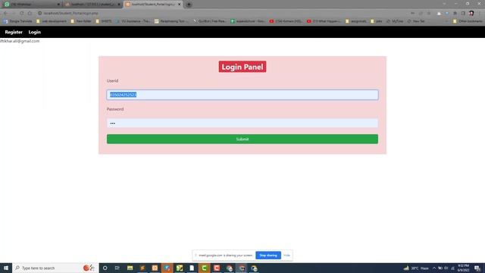
Task: Open weather widget showing 30°C
Action: (x=416, y=268)
